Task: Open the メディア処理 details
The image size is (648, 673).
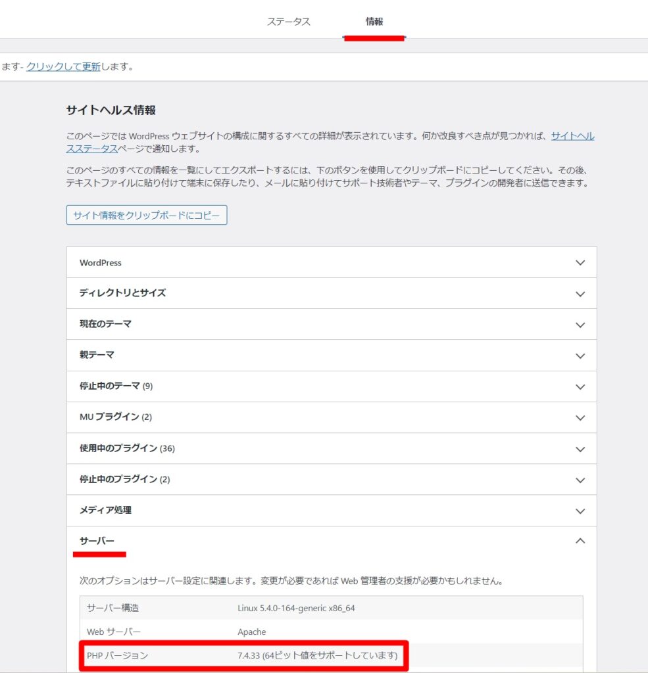Action: 329,510
